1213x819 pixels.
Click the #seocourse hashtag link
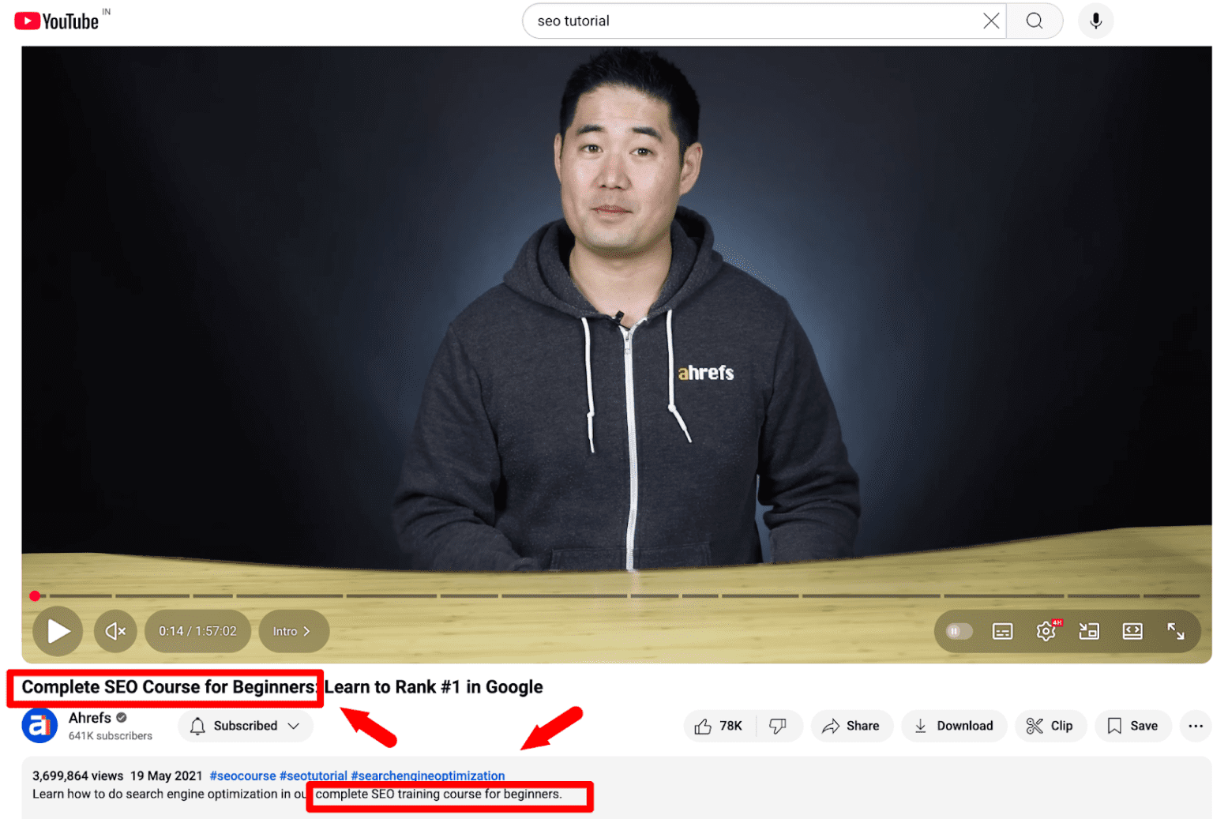[242, 776]
